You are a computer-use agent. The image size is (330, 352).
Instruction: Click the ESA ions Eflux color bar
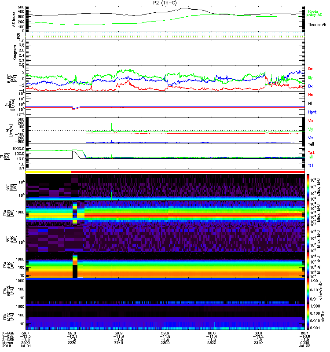[308, 213]
